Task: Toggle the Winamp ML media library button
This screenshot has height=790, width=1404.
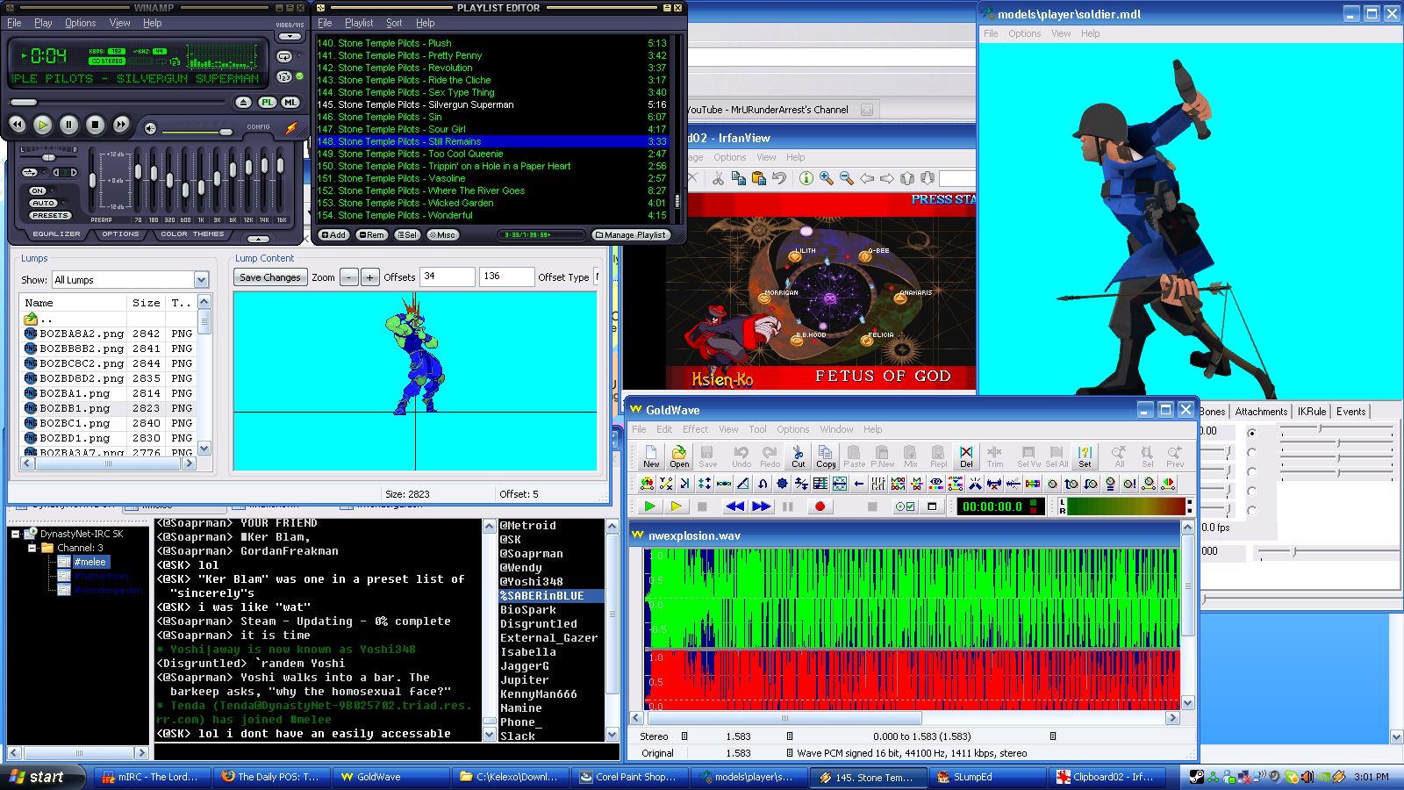Action: click(290, 103)
